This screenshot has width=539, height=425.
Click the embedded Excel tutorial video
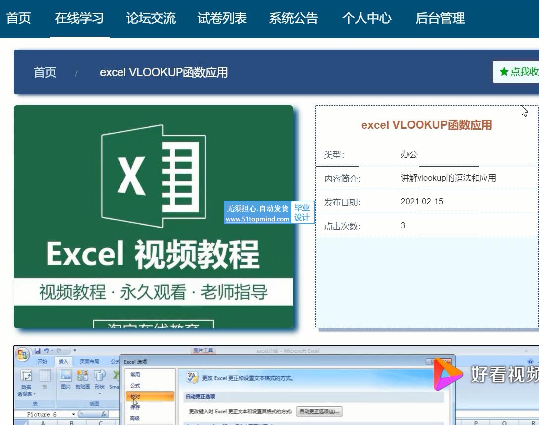tap(276, 385)
